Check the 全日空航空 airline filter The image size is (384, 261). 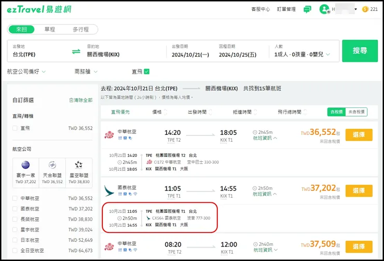click(x=15, y=251)
